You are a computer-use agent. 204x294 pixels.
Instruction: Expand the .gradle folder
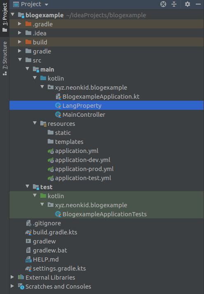coord(20,24)
